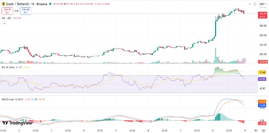Click the purple lightning bolt icon

(x=244, y=60)
